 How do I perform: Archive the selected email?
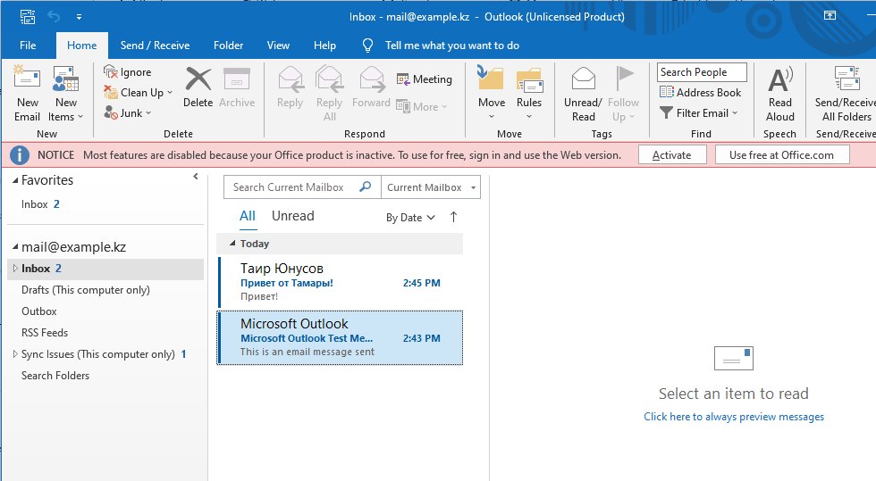point(237,87)
